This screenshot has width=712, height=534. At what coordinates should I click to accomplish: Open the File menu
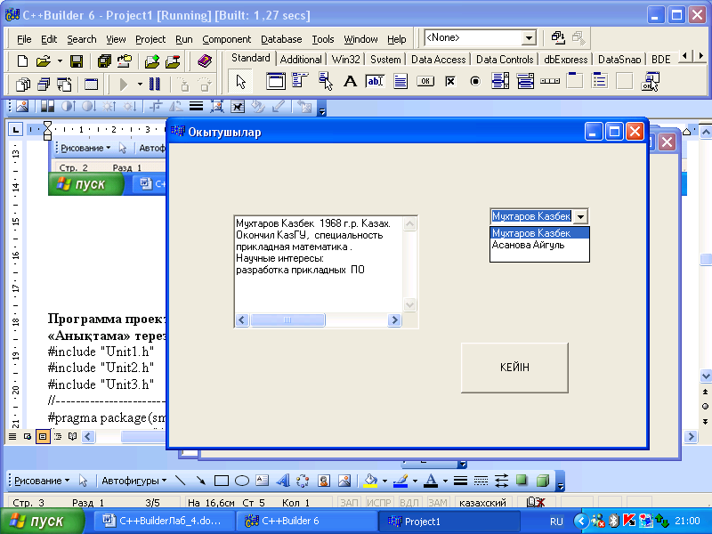coord(24,39)
